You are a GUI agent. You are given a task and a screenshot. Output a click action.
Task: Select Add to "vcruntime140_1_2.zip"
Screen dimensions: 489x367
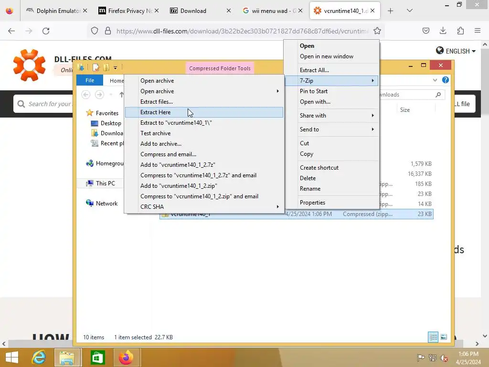(x=204, y=186)
